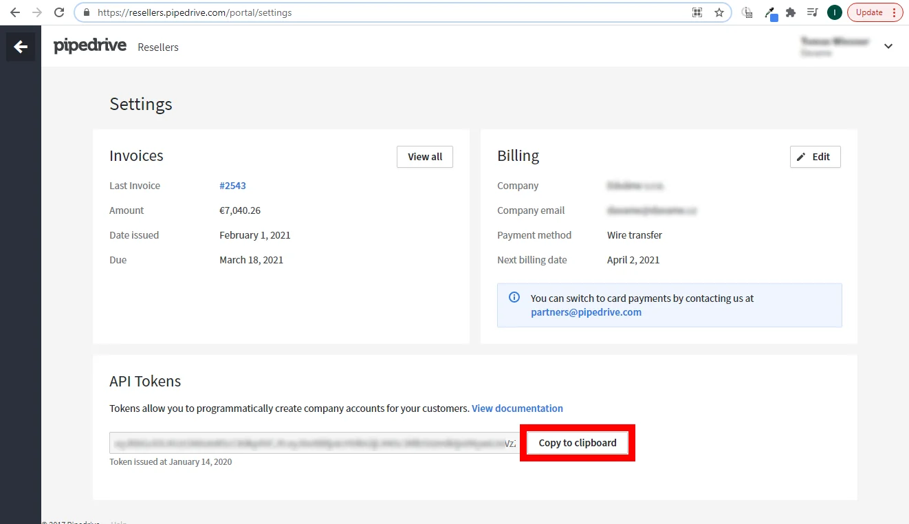Open the Extensions puzzle piece menu
Viewport: 909px width, 524px height.
point(791,12)
